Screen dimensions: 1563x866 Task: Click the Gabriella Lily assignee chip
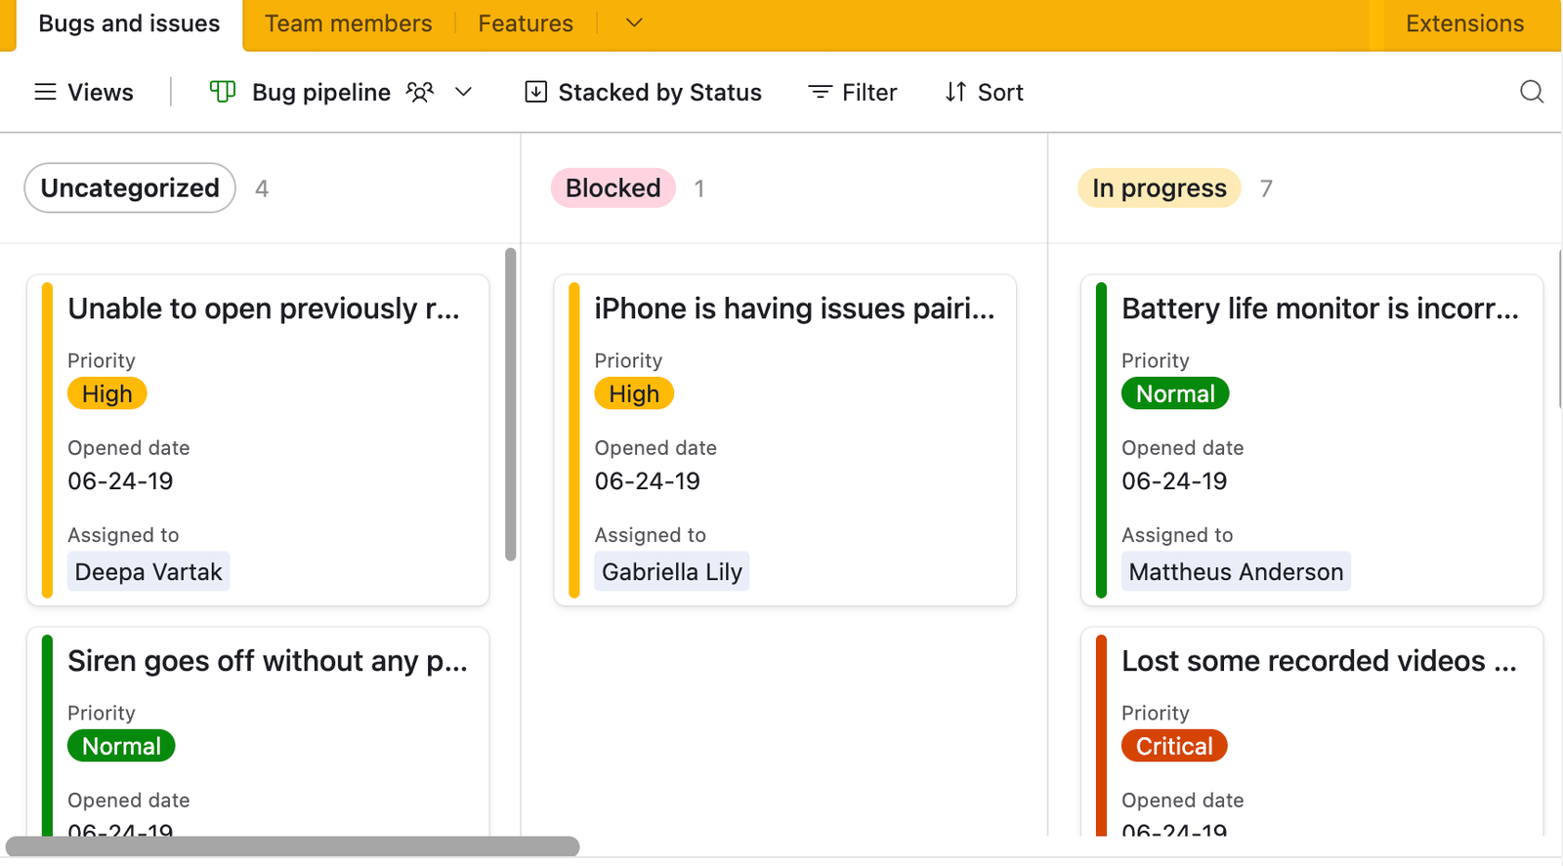coord(672,571)
